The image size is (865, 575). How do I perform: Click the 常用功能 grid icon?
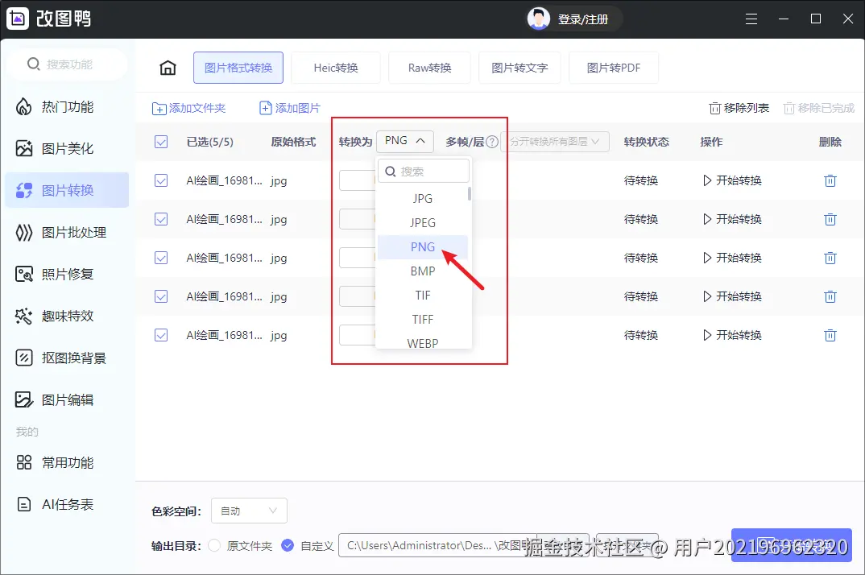pyautogui.click(x=23, y=462)
